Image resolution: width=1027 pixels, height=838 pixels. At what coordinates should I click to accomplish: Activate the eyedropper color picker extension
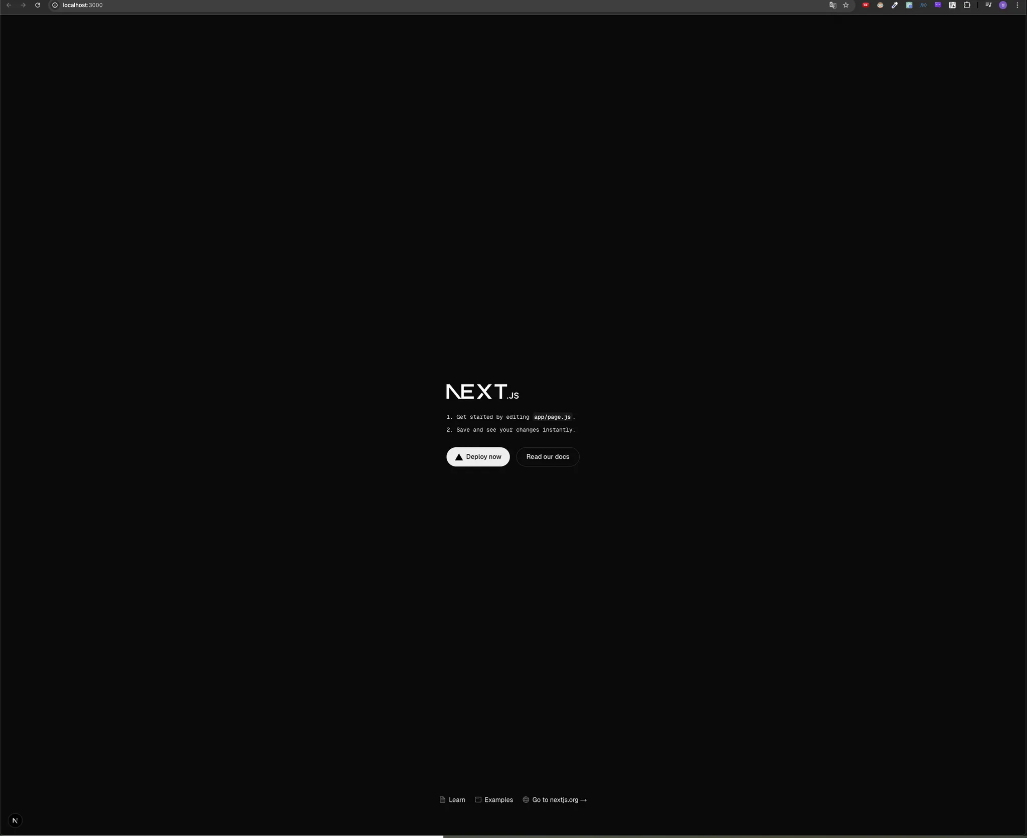pyautogui.click(x=895, y=5)
